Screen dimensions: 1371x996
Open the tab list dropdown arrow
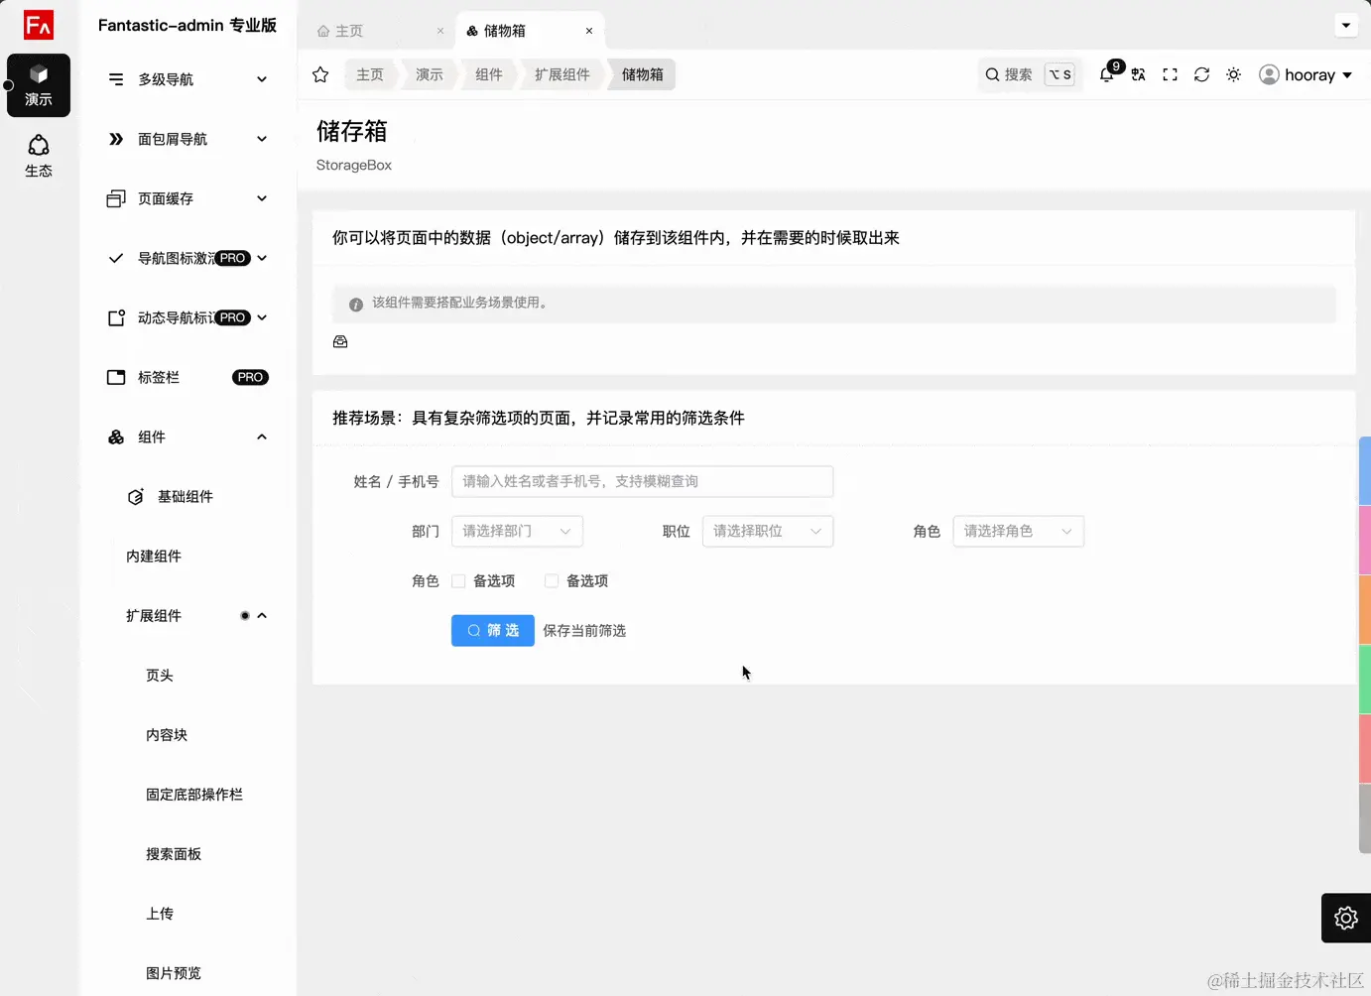pos(1346,25)
